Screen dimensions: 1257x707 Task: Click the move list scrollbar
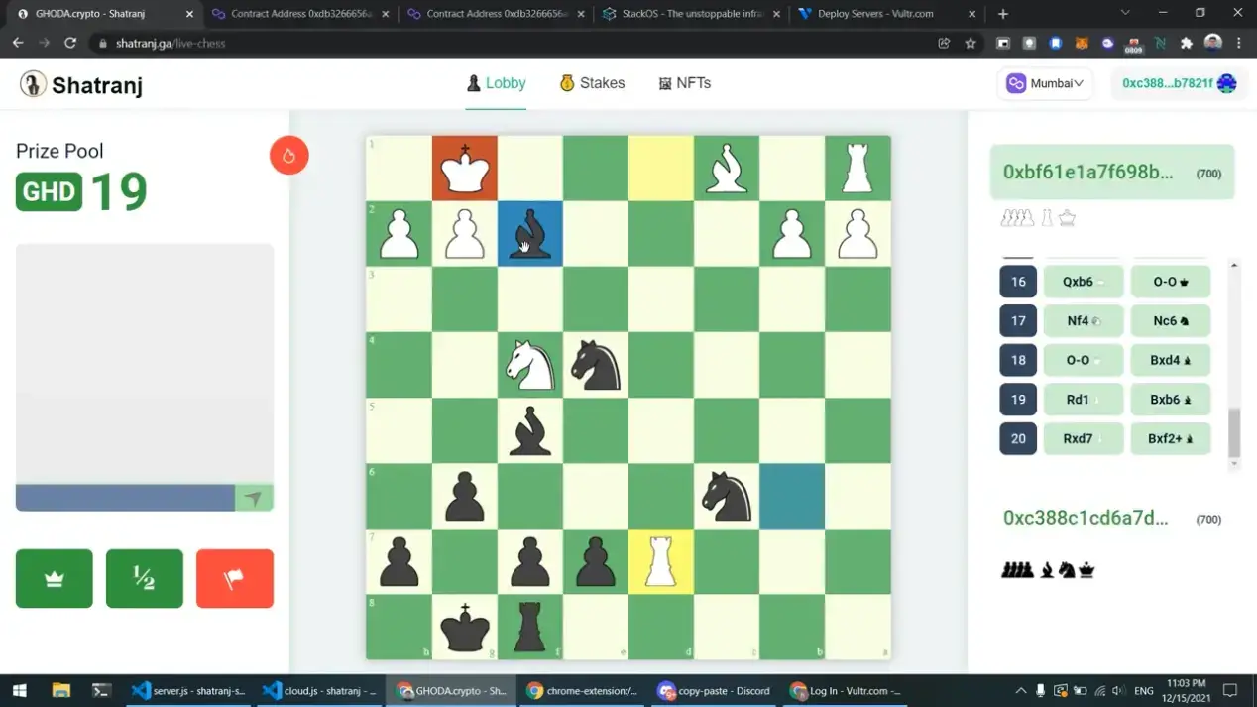click(1234, 431)
